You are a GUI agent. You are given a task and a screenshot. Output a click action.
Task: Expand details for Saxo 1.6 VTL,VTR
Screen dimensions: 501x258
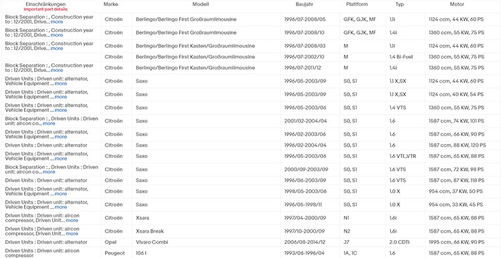[61, 159]
